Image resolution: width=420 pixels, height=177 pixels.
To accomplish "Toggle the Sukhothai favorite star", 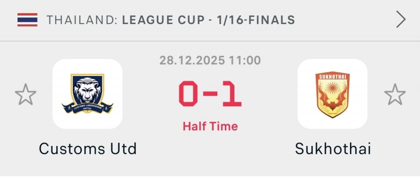I will (395, 95).
